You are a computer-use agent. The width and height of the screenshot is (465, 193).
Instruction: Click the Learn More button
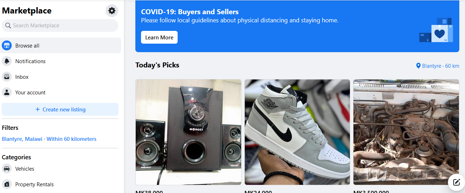click(x=159, y=37)
